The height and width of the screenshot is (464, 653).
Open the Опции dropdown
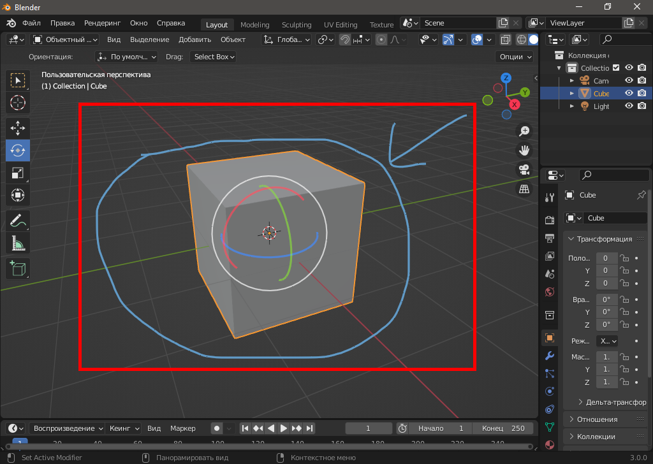(515, 57)
